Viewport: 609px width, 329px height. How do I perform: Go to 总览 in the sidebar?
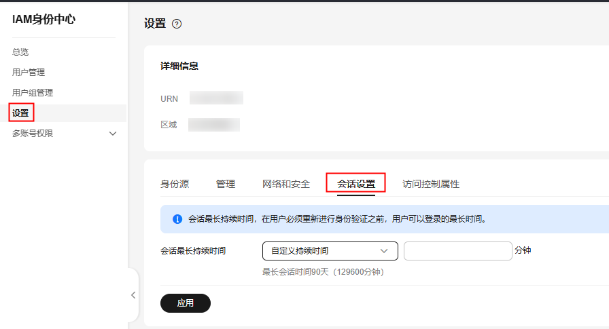click(x=20, y=52)
